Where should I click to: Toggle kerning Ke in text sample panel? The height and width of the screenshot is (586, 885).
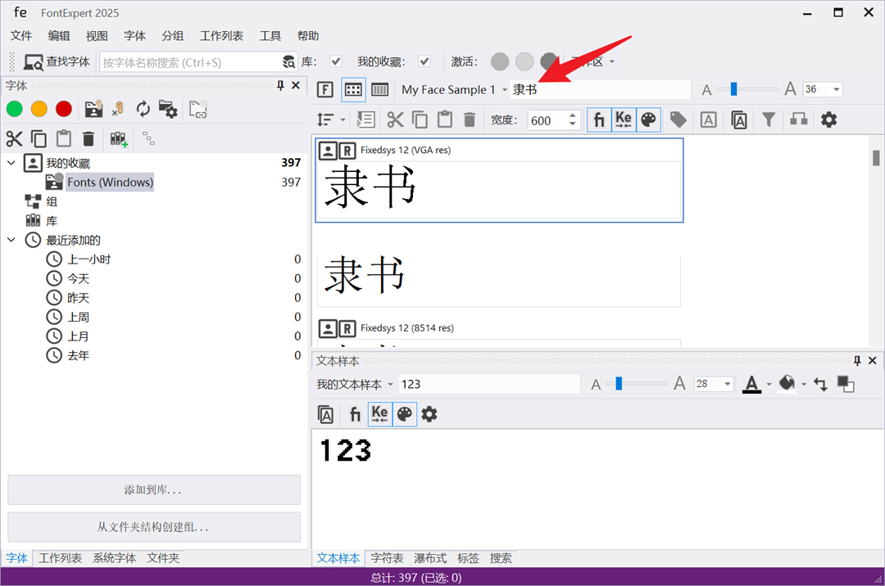pos(380,414)
